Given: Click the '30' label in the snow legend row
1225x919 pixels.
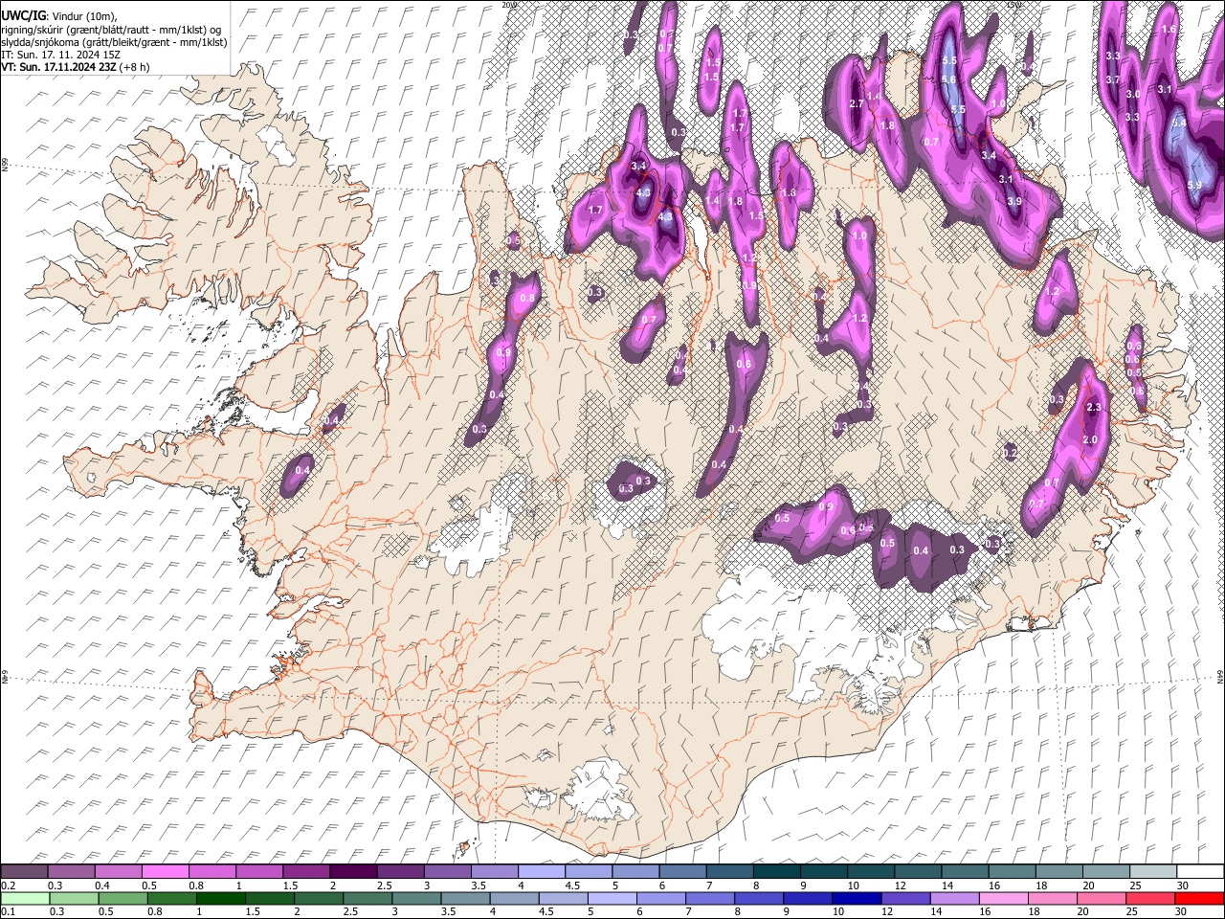Looking at the screenshot, I should point(1183,885).
